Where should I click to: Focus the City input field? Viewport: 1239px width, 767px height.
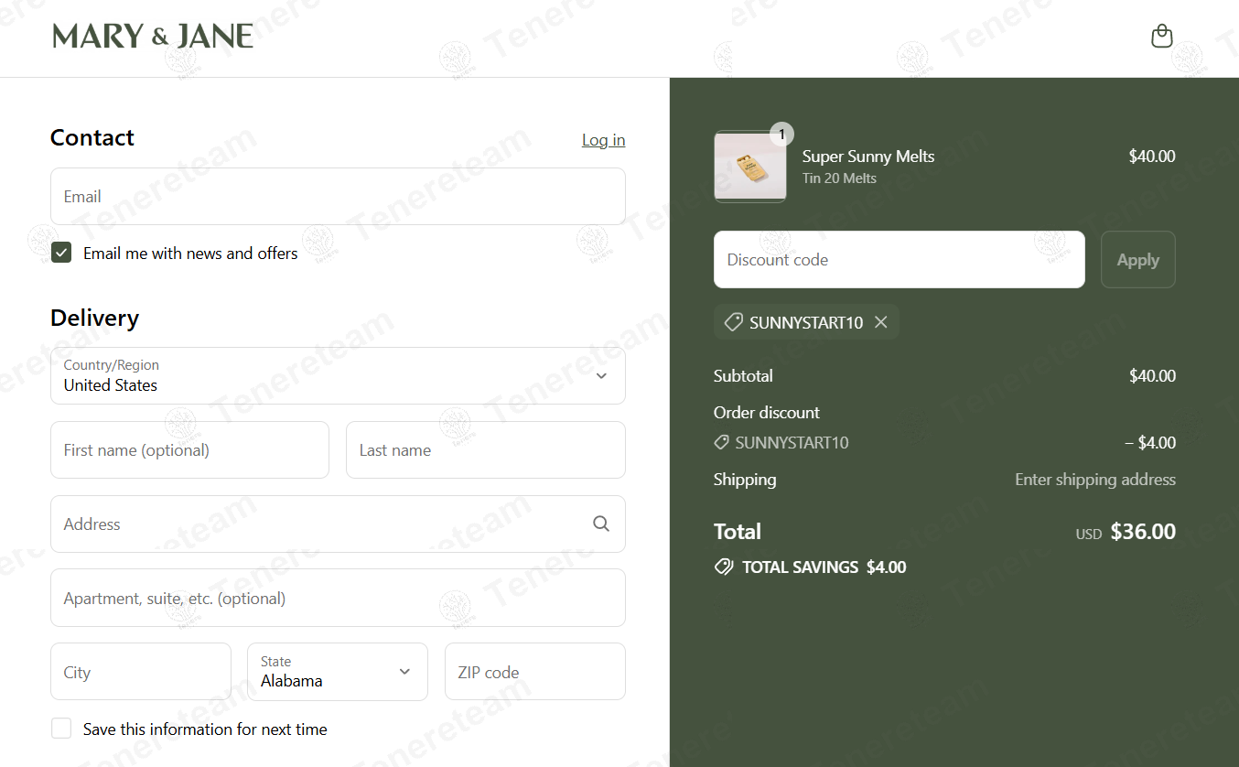pyautogui.click(x=141, y=672)
